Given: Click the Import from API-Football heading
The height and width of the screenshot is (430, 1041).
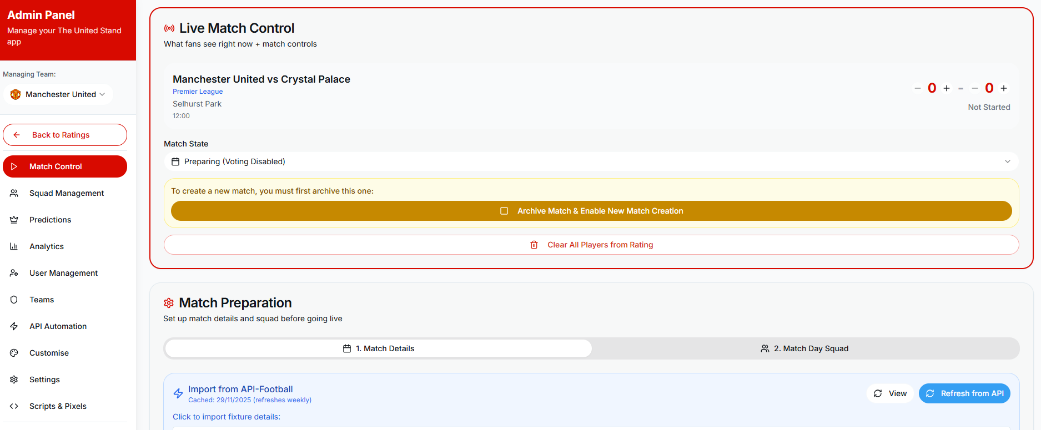Looking at the screenshot, I should (x=240, y=389).
